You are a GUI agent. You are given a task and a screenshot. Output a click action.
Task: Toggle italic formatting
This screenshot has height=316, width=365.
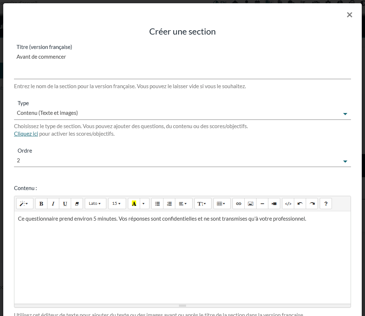[53, 204]
